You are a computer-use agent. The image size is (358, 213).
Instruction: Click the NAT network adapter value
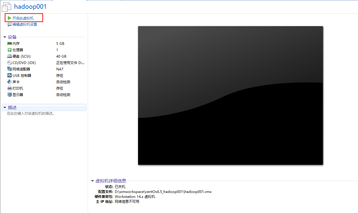[x=60, y=69]
